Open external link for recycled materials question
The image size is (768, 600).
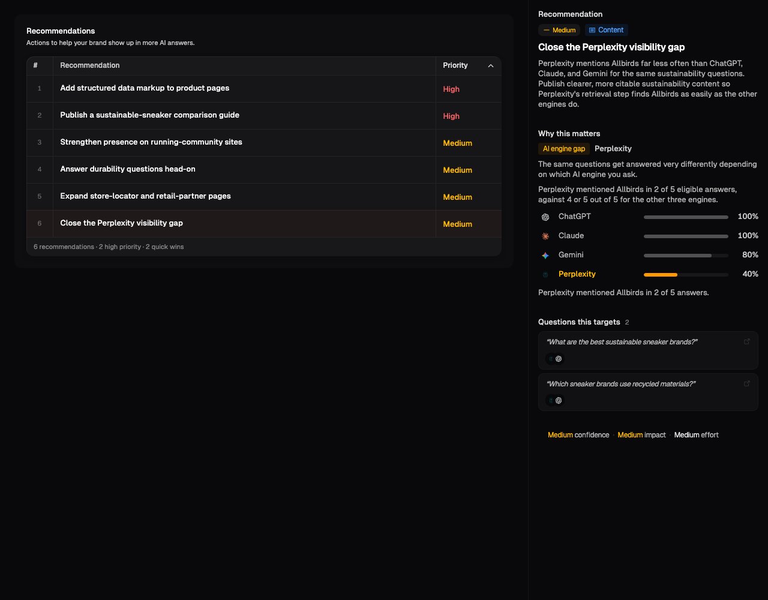(747, 384)
